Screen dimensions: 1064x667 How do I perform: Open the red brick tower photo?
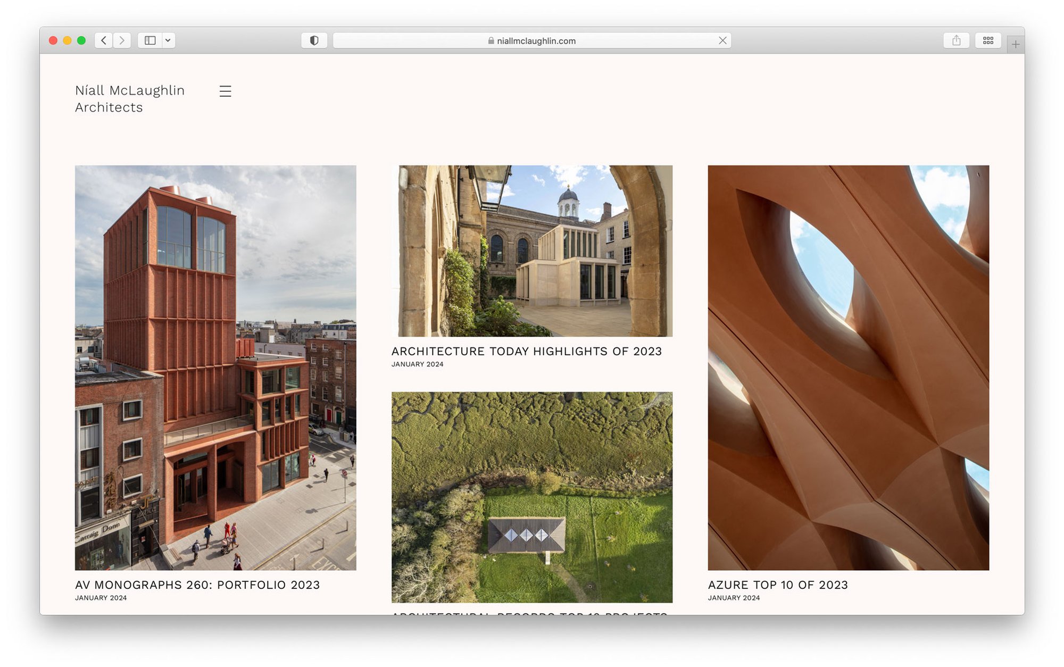click(215, 367)
